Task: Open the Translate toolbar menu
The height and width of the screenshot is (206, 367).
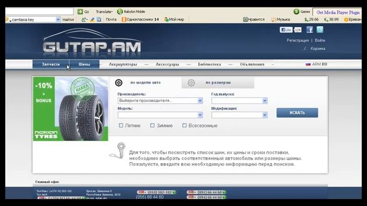Action: (x=104, y=11)
